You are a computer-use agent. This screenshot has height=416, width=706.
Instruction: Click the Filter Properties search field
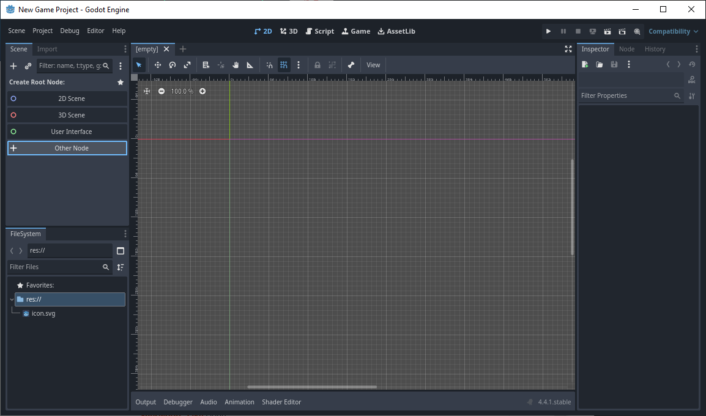point(625,95)
